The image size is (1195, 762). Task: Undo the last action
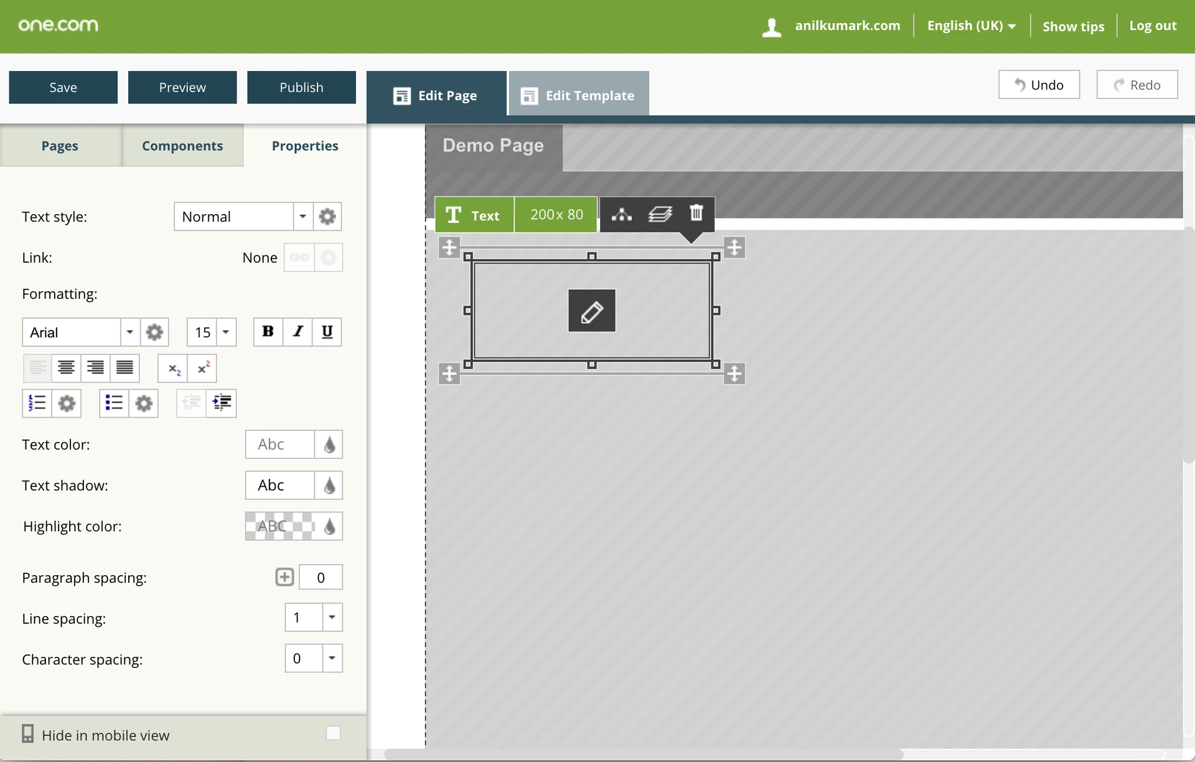coord(1039,85)
